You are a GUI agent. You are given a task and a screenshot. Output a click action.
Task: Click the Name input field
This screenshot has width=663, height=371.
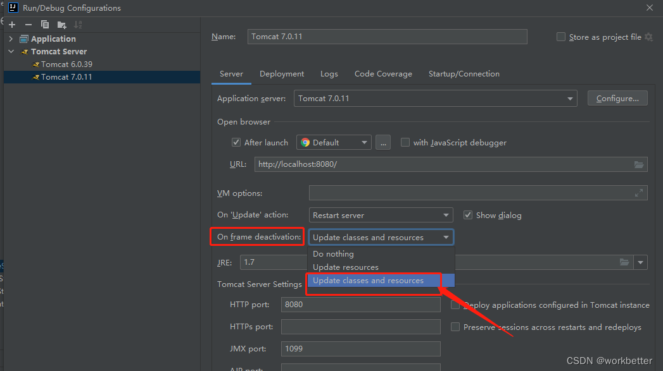point(388,37)
